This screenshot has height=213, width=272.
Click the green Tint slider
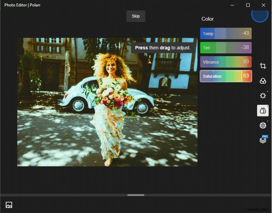(x=226, y=48)
